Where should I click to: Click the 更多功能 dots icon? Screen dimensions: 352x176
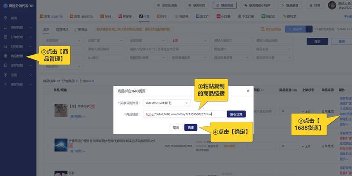point(6,84)
